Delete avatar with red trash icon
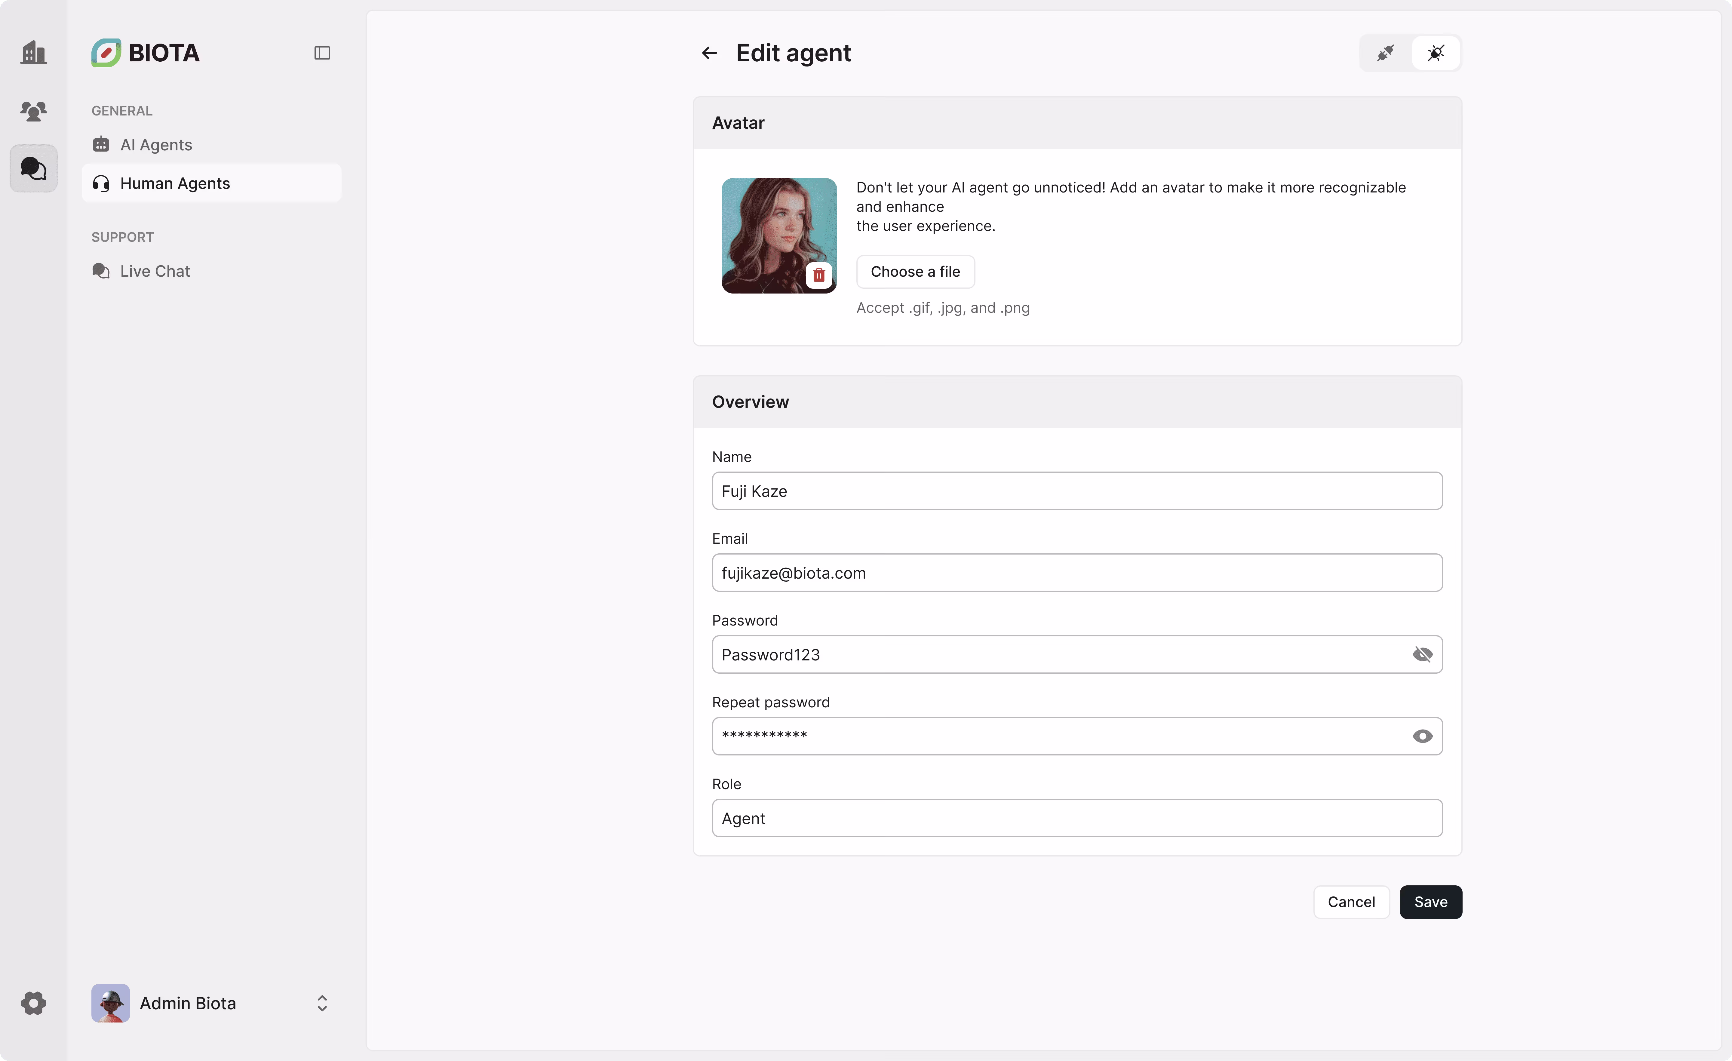1732x1061 pixels. tap(819, 275)
